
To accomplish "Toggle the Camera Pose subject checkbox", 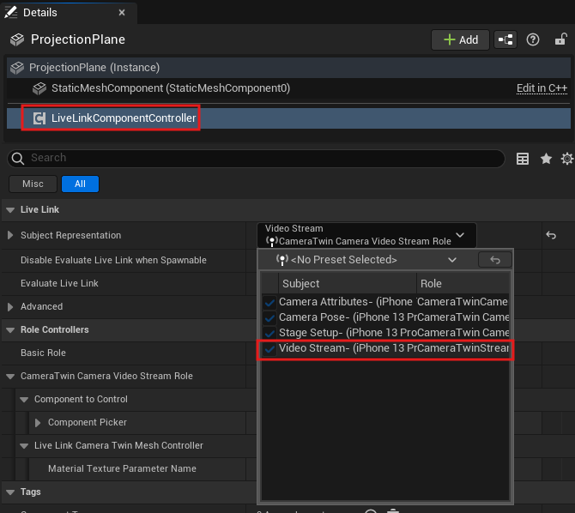I will click(x=269, y=317).
